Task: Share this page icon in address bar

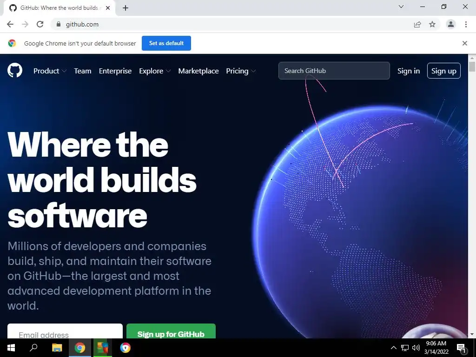Action: pos(417,24)
